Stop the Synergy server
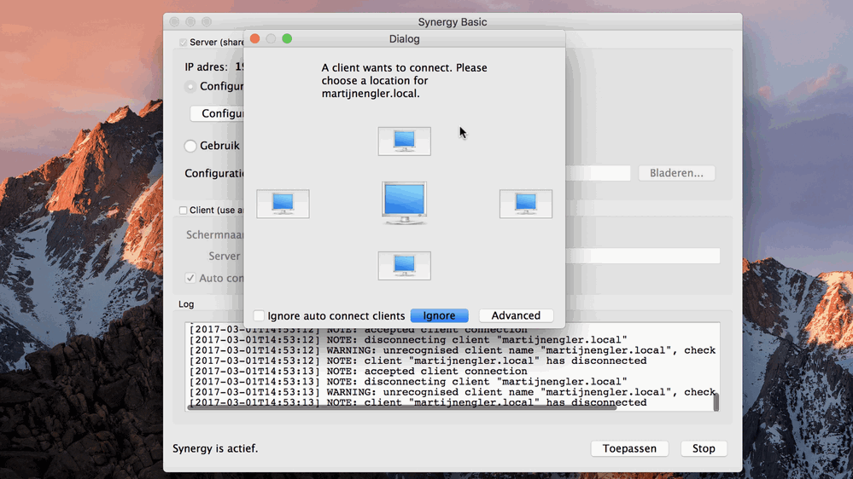The image size is (853, 479). coord(704,448)
